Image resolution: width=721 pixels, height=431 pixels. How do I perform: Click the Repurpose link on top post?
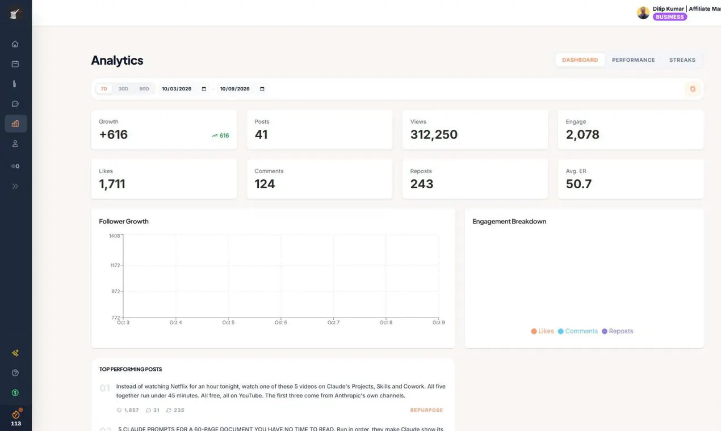pos(426,410)
